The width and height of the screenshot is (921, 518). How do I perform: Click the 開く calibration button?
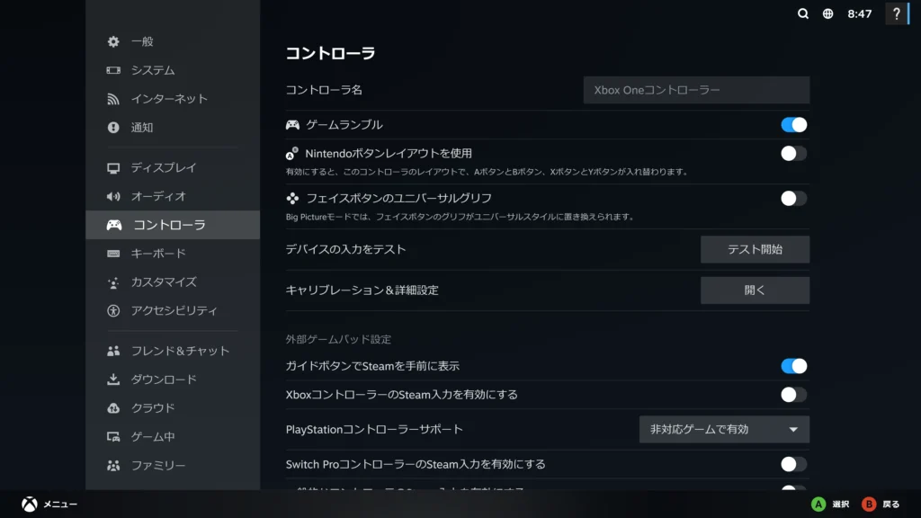click(x=755, y=290)
